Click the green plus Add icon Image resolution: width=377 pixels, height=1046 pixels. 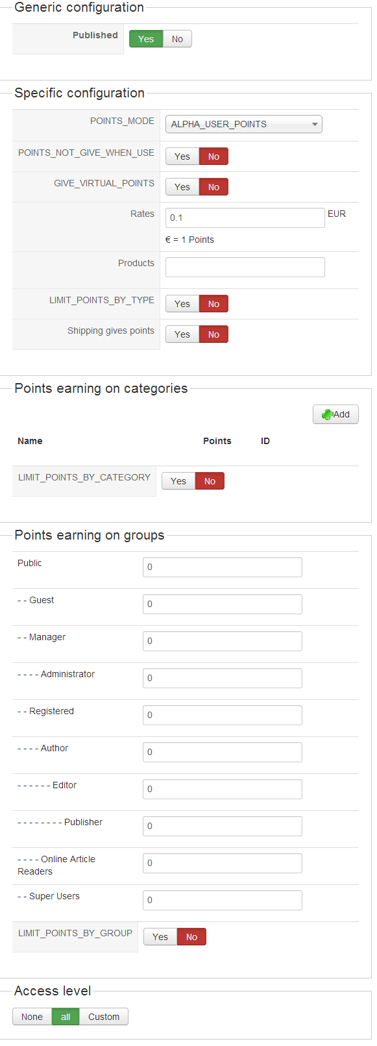point(328,414)
